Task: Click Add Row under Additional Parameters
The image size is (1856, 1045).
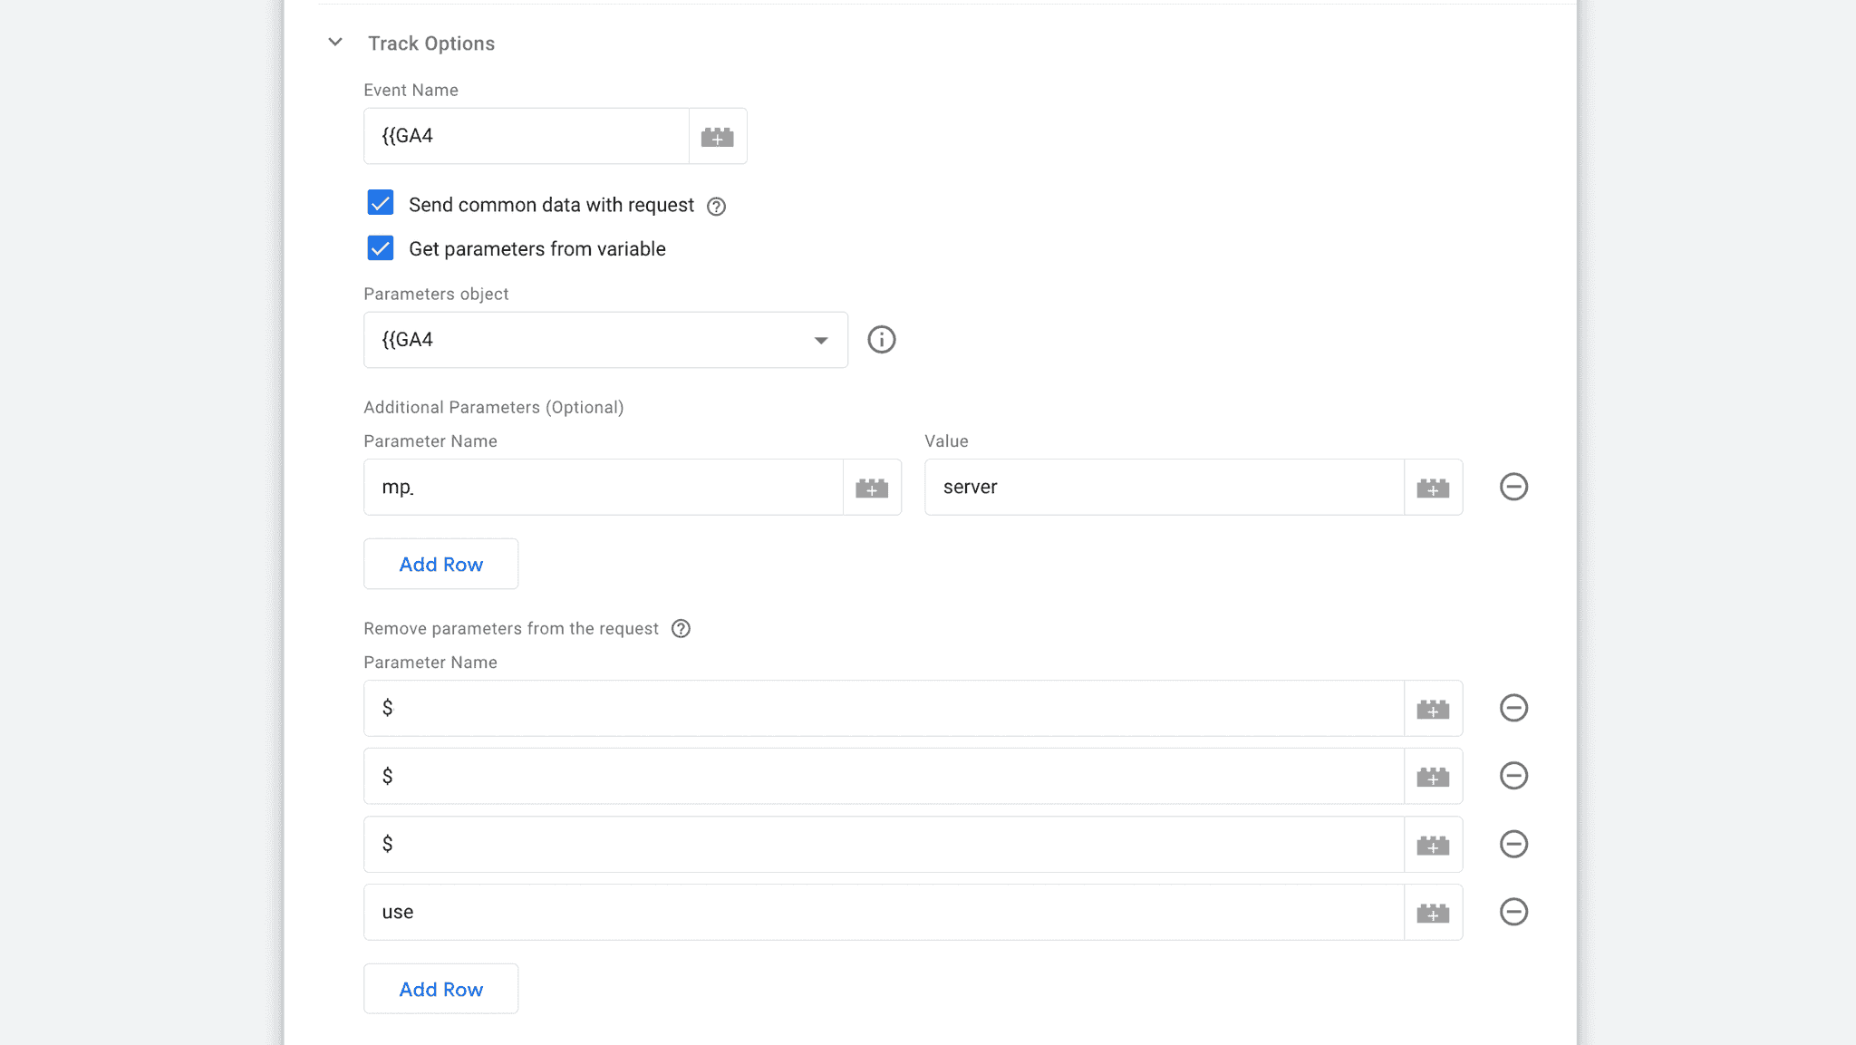Action: point(440,564)
